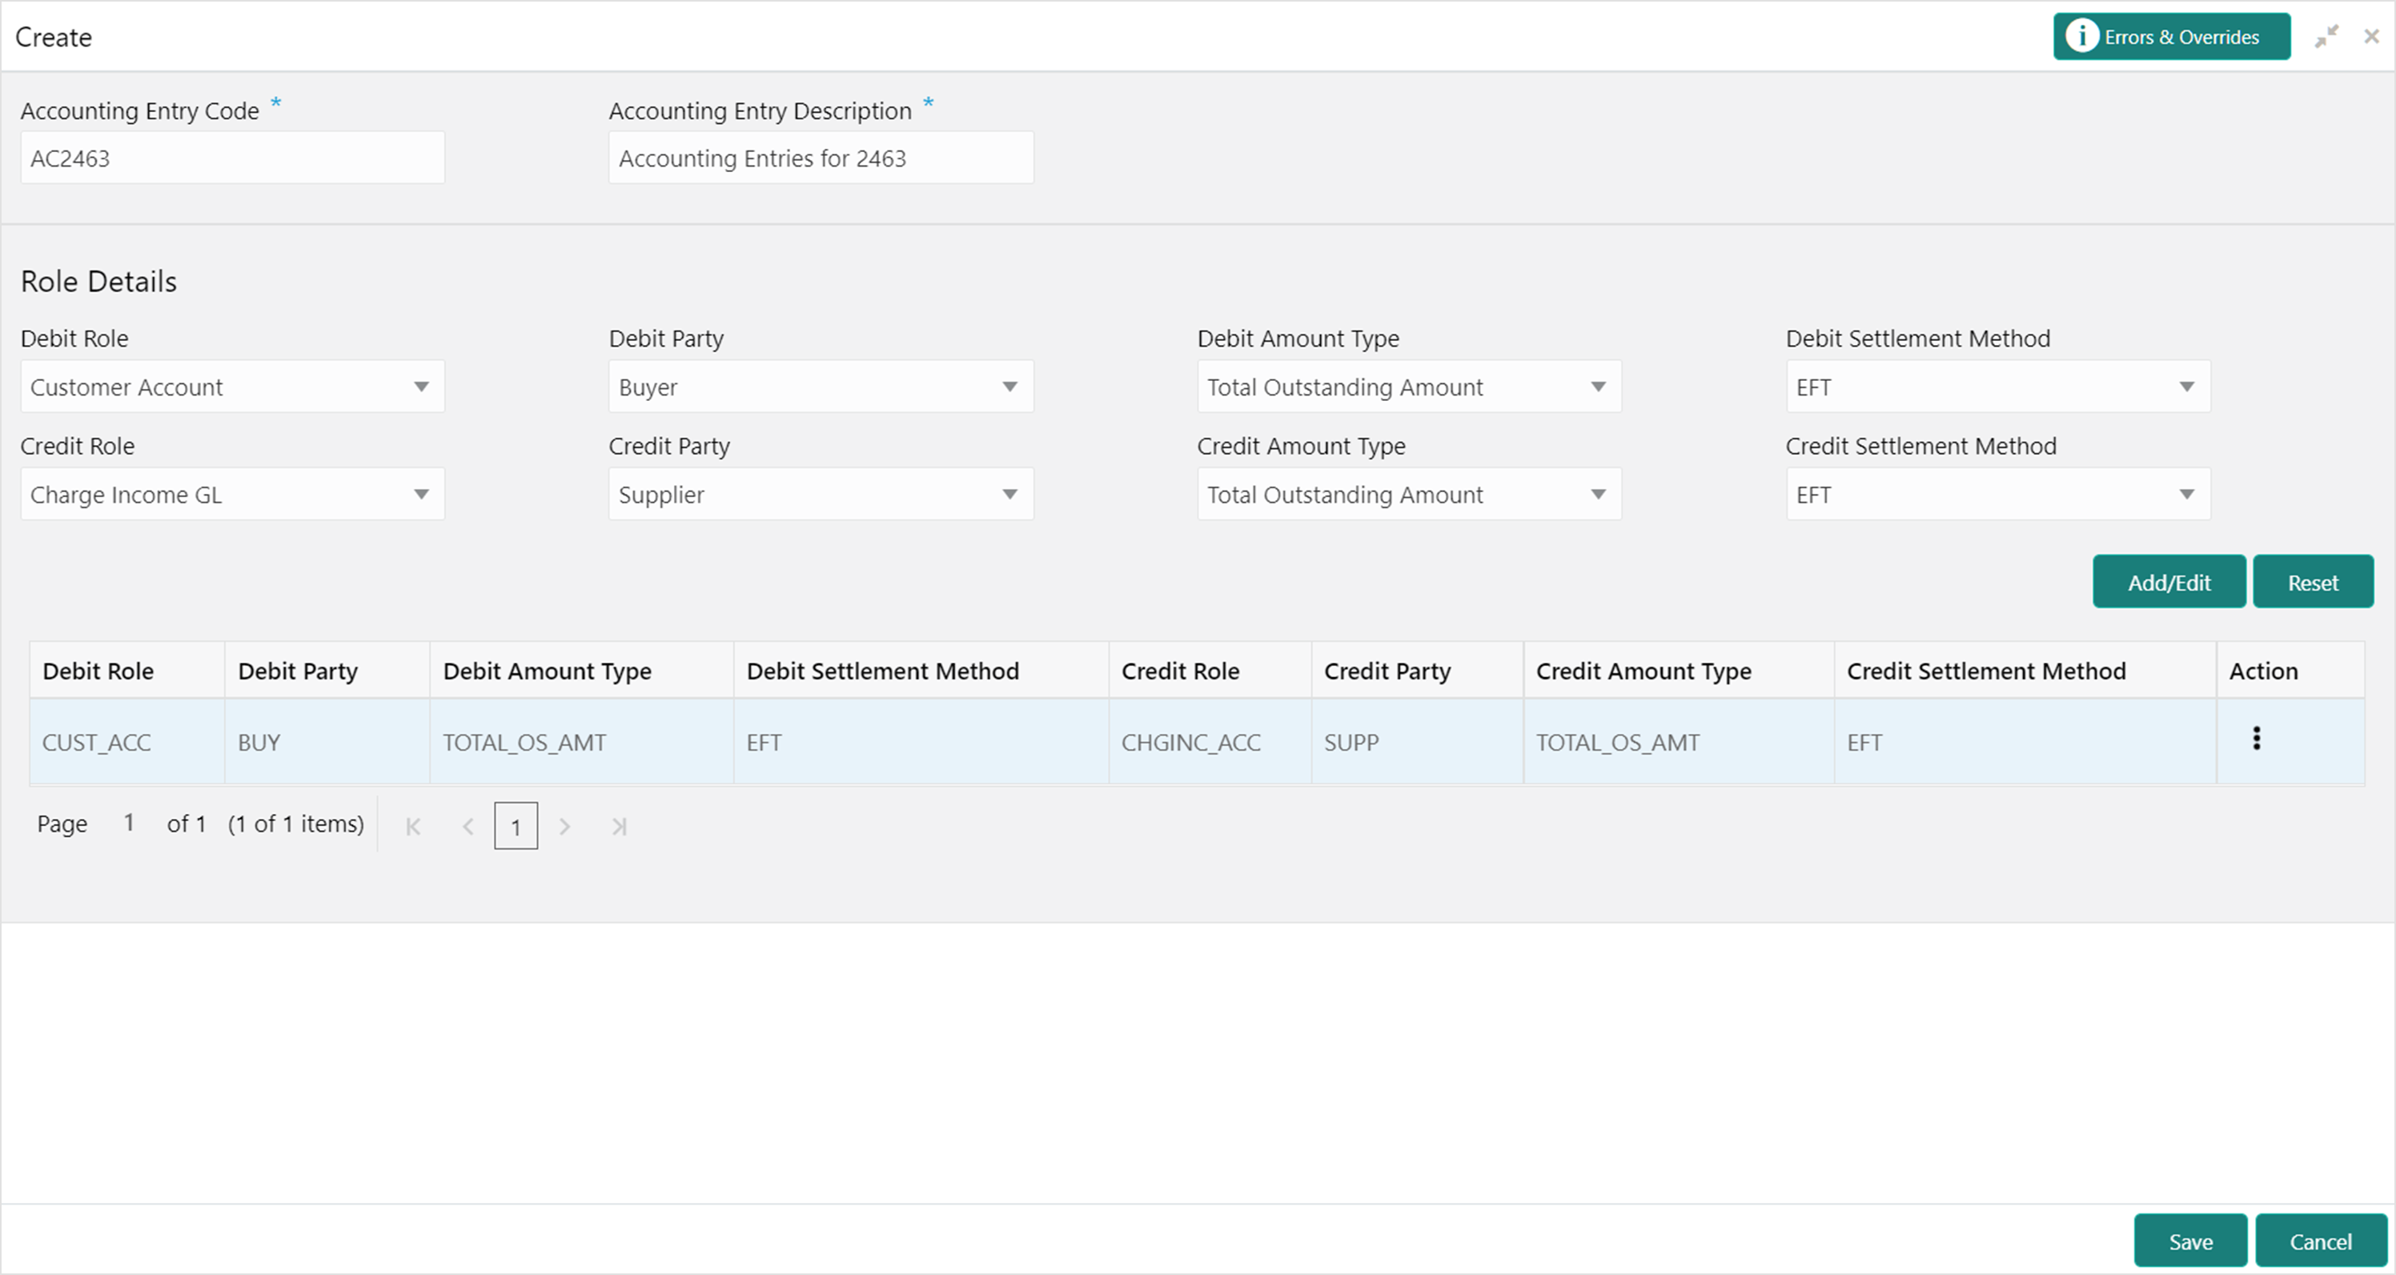Go to next page arrow
This screenshot has height=1275, width=2396.
pos(564,827)
